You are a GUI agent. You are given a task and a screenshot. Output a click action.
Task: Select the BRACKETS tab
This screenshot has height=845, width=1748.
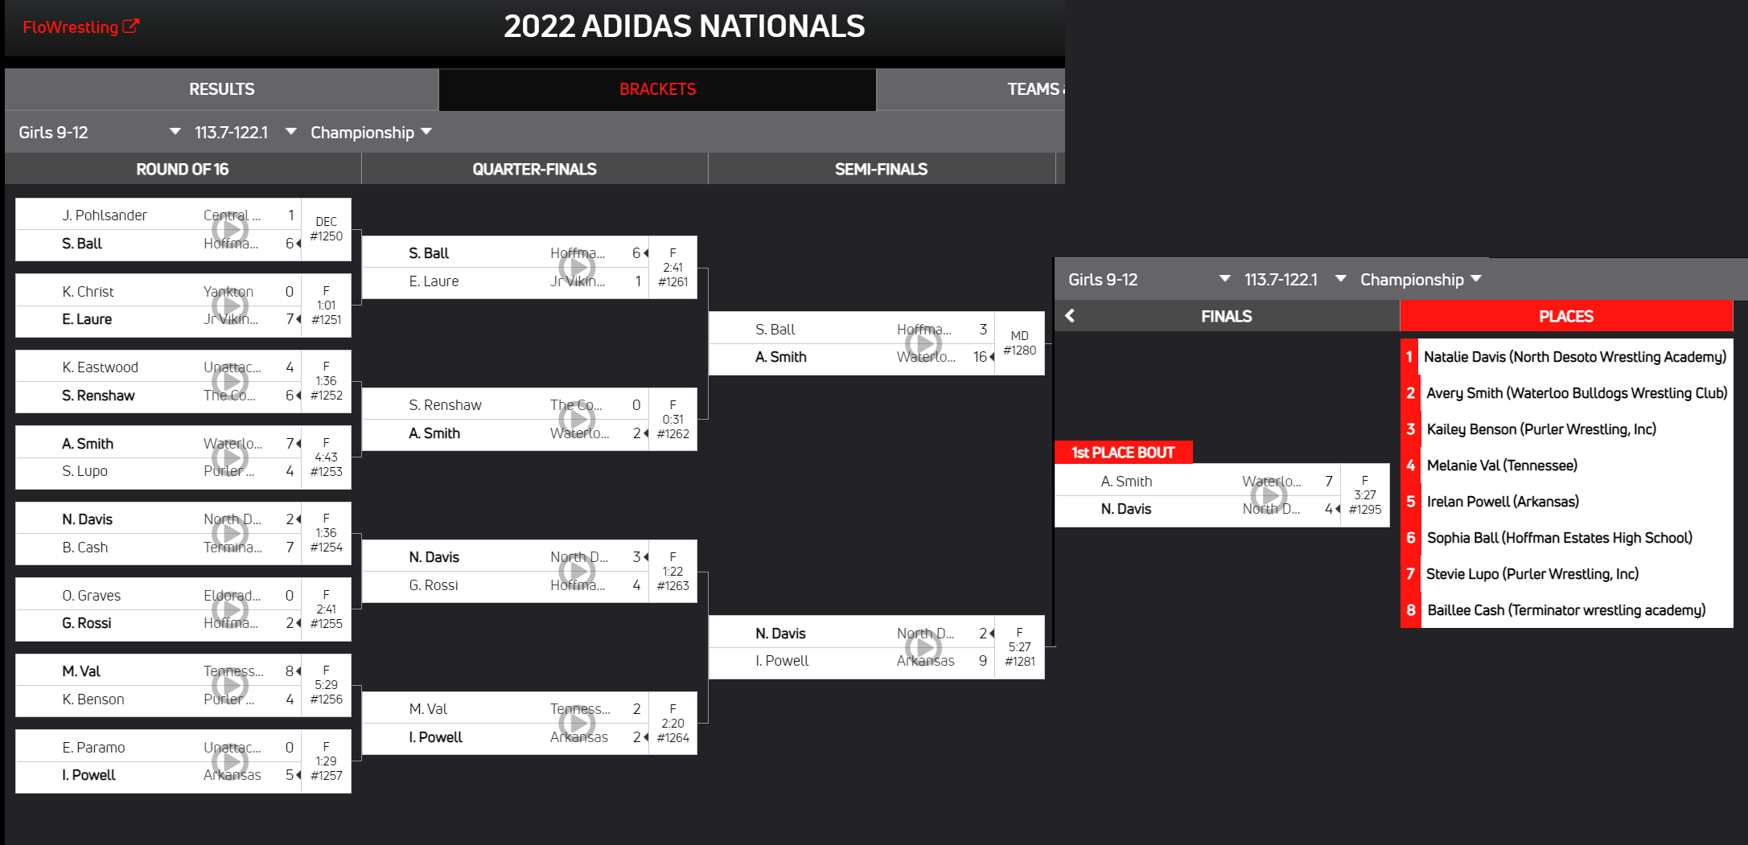[657, 89]
